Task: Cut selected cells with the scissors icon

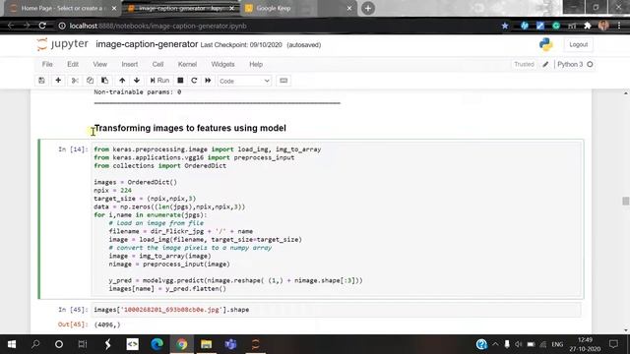Action: click(x=75, y=81)
